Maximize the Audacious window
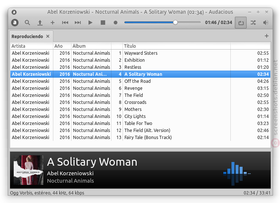 [258, 12]
